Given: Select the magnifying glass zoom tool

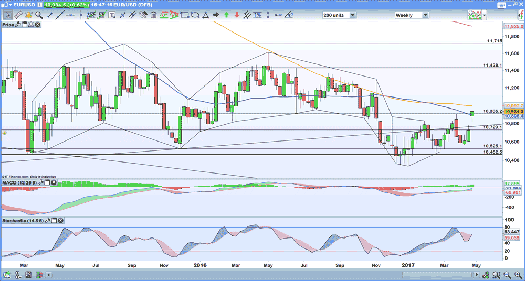Looking at the screenshot, I should coord(39,15).
